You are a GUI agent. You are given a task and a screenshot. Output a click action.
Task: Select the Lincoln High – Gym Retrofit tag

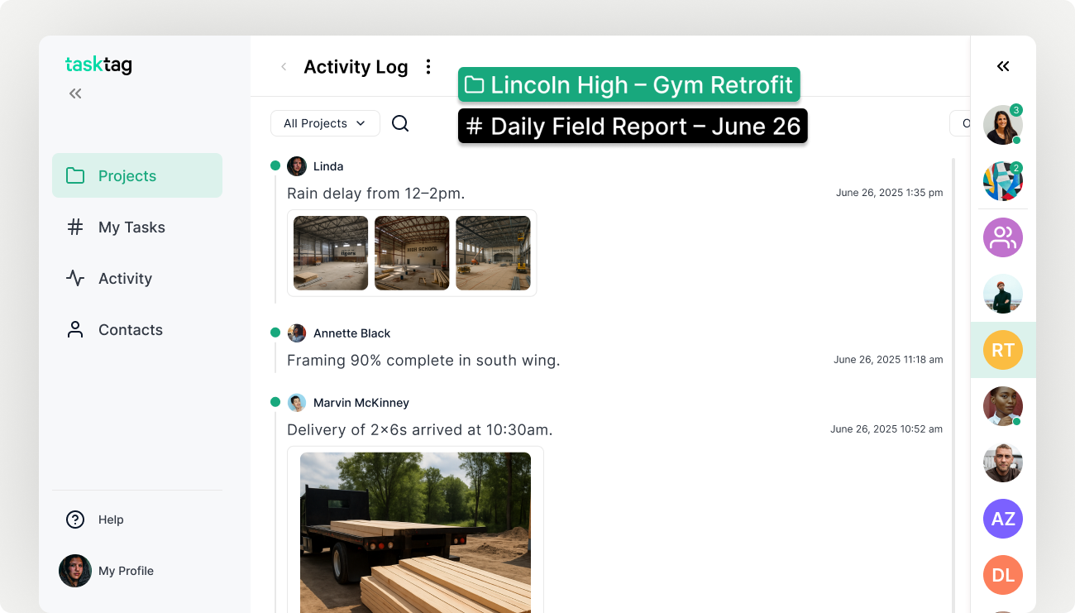(x=629, y=84)
